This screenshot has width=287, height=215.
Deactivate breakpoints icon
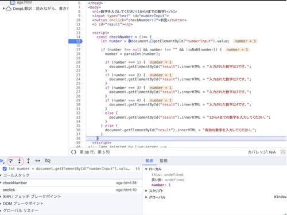pos(48,161)
